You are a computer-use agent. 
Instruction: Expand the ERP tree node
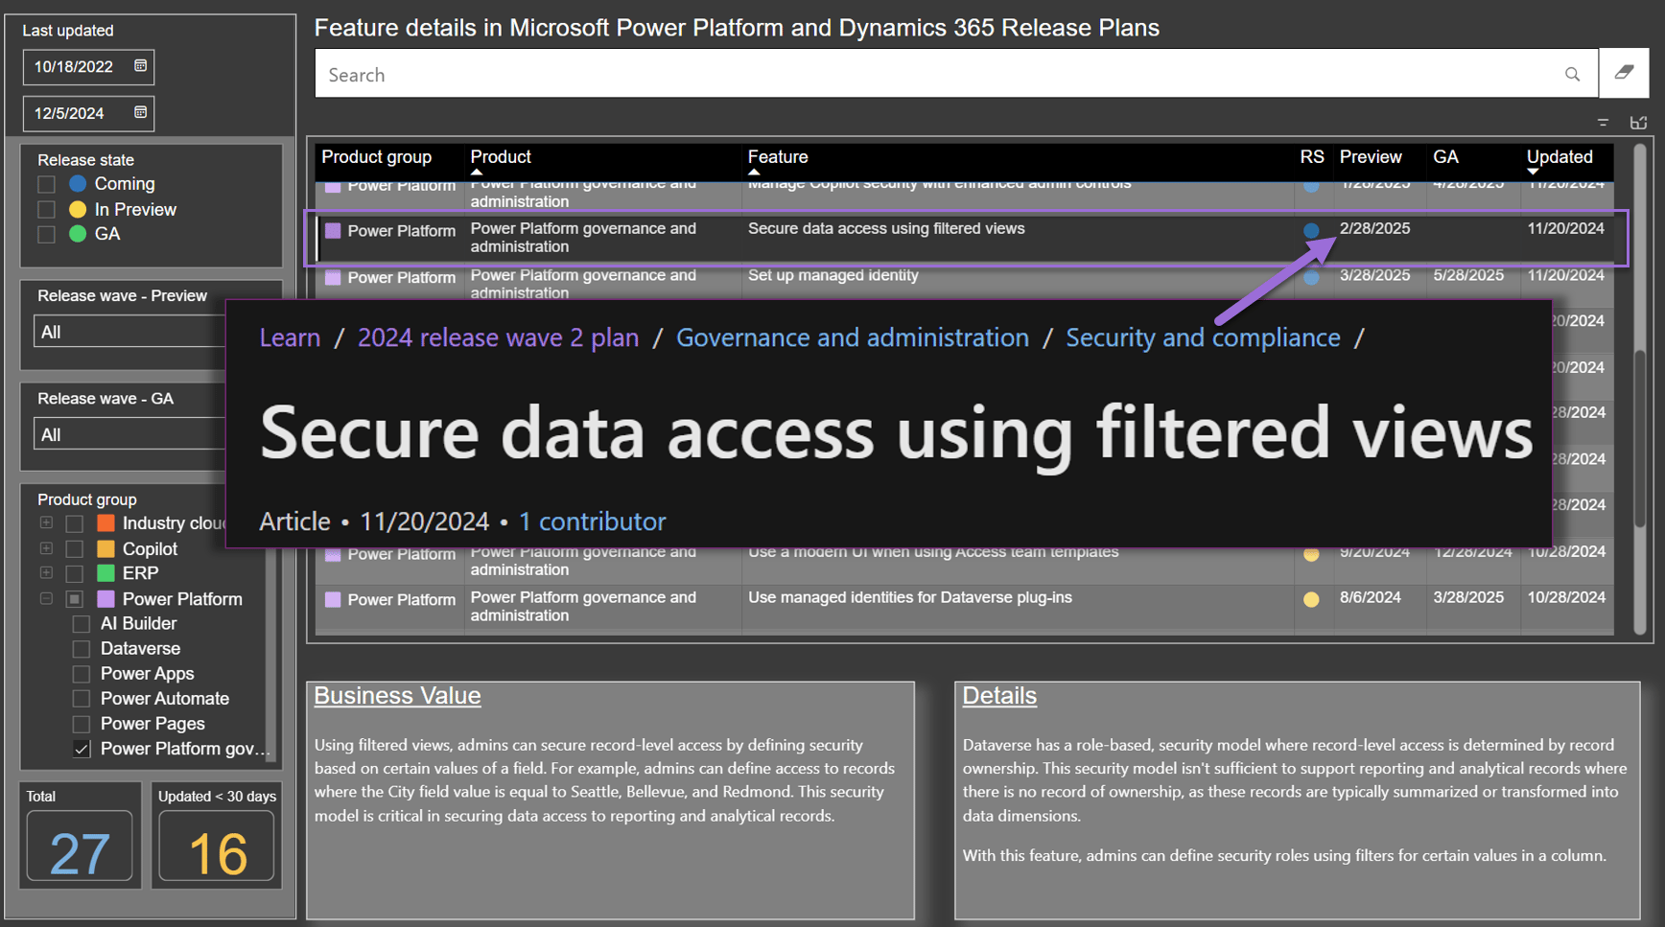(46, 572)
